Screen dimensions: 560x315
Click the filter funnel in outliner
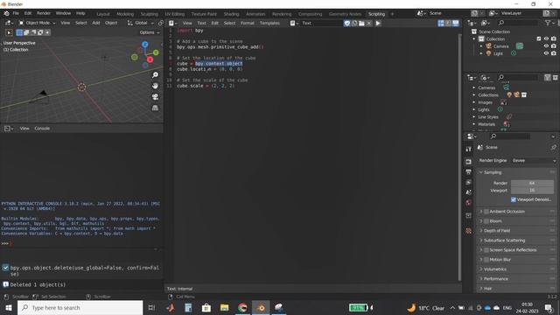pos(548,23)
